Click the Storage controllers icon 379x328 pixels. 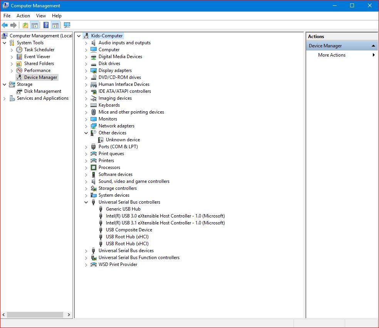93,188
